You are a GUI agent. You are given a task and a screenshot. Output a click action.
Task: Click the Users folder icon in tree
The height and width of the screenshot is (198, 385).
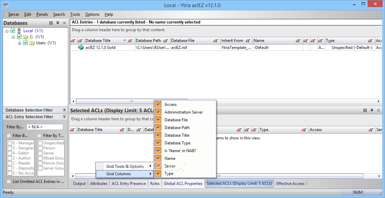(x=32, y=43)
